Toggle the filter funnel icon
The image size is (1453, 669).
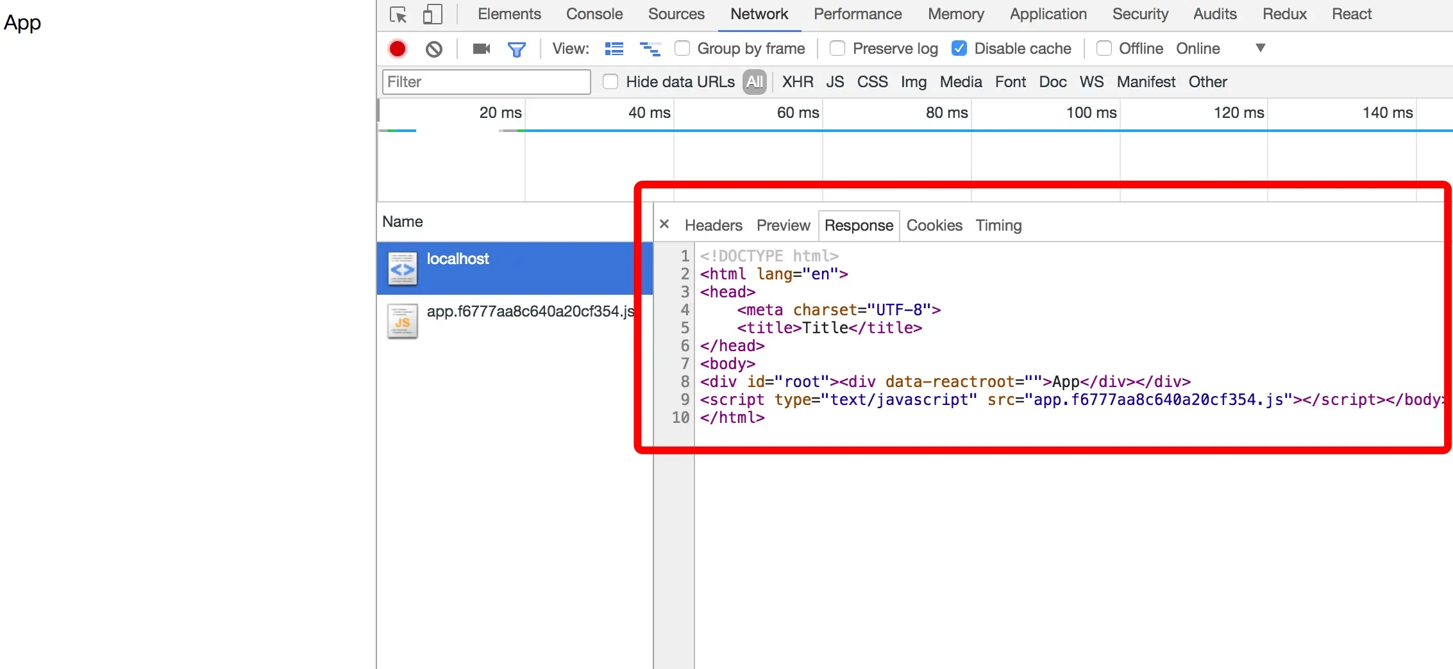517,49
